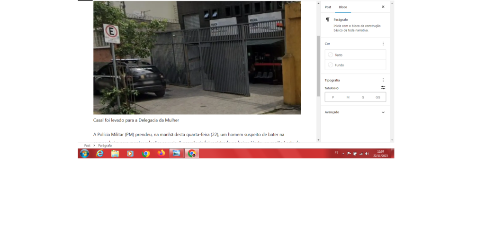485x231 pixels.
Task: Click the description 'Inicie com o bloco de construção'
Action: 357,26
